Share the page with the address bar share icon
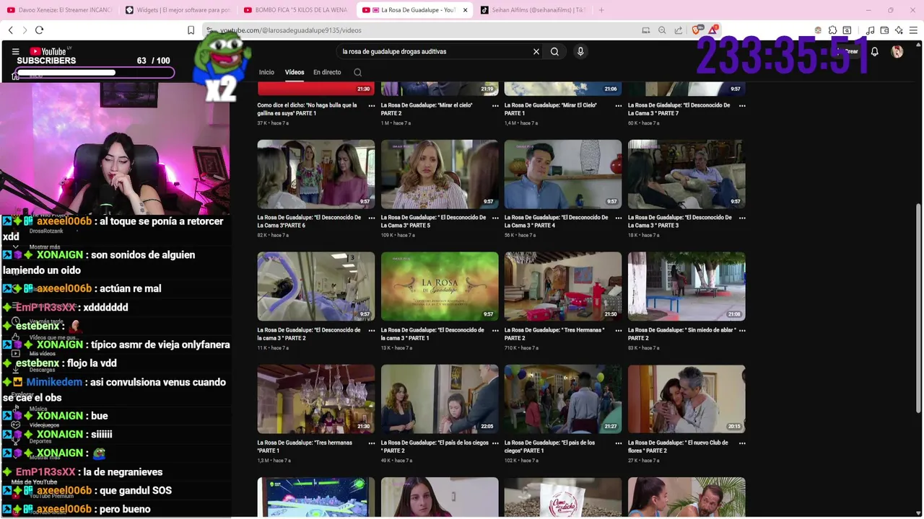The height and width of the screenshot is (519, 924). [x=679, y=30]
